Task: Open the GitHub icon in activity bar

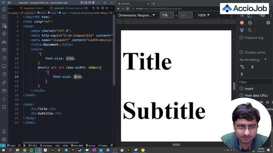Action: point(4,107)
